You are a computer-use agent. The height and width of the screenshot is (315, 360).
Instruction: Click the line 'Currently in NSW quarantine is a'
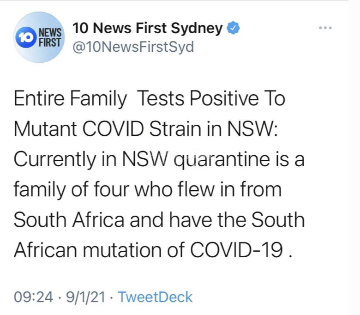(159, 160)
